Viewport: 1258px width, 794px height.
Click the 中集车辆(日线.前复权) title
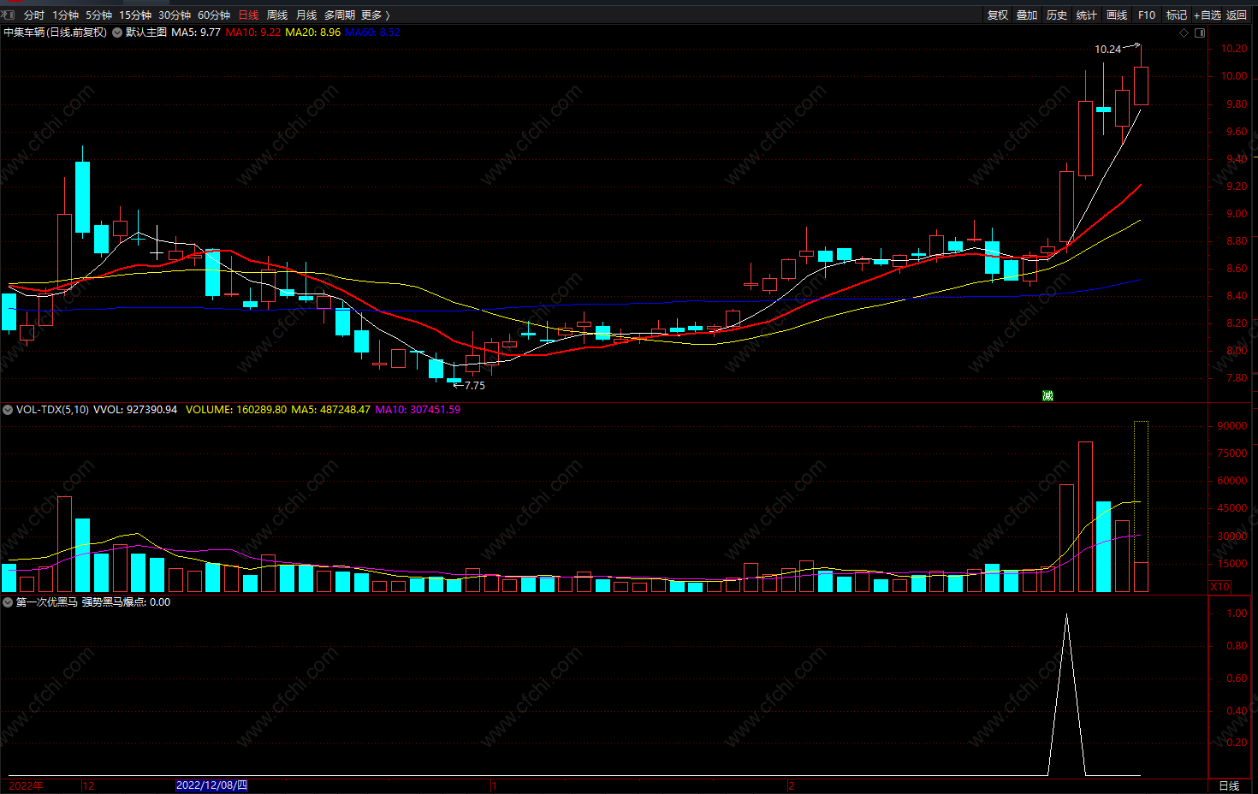pos(56,33)
